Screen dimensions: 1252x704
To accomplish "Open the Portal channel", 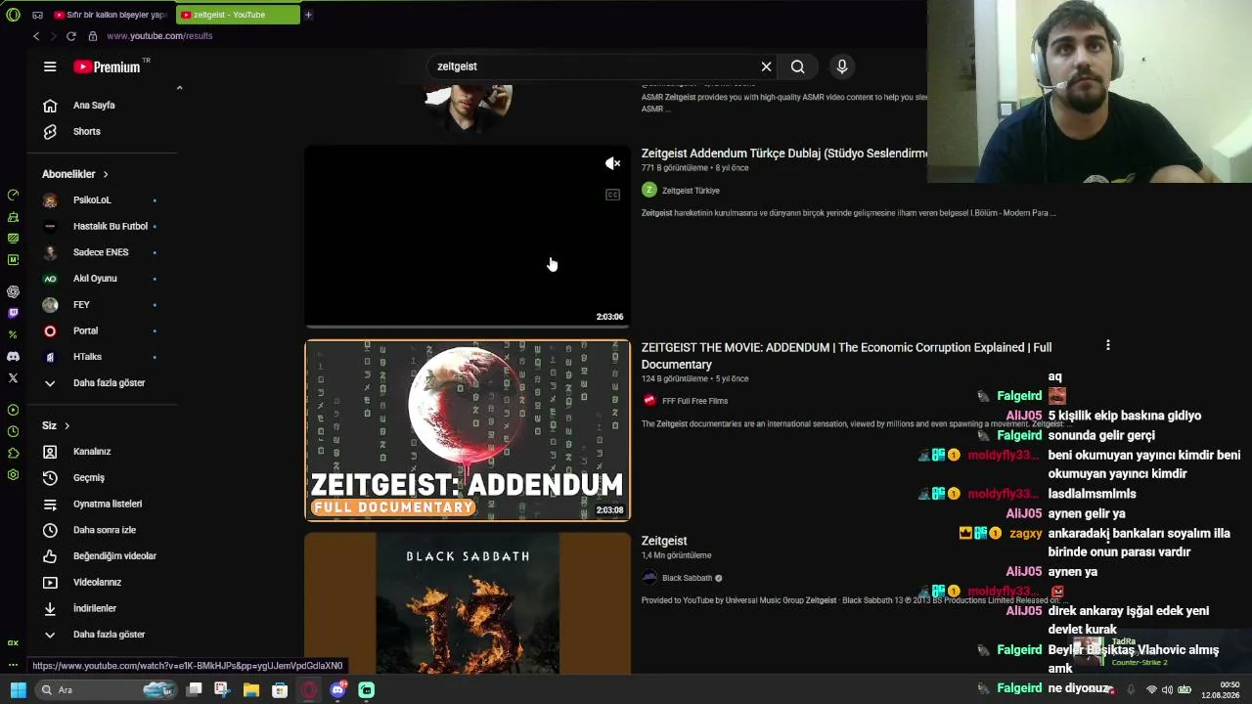I will 85,330.
